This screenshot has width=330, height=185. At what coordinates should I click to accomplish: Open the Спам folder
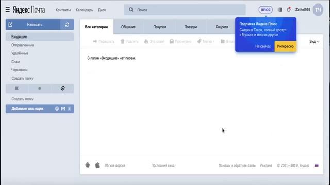[x=15, y=62]
